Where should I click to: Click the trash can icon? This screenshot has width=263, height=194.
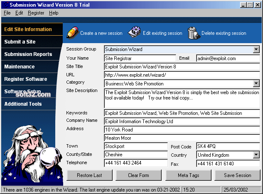pyautogui.click(x=194, y=33)
